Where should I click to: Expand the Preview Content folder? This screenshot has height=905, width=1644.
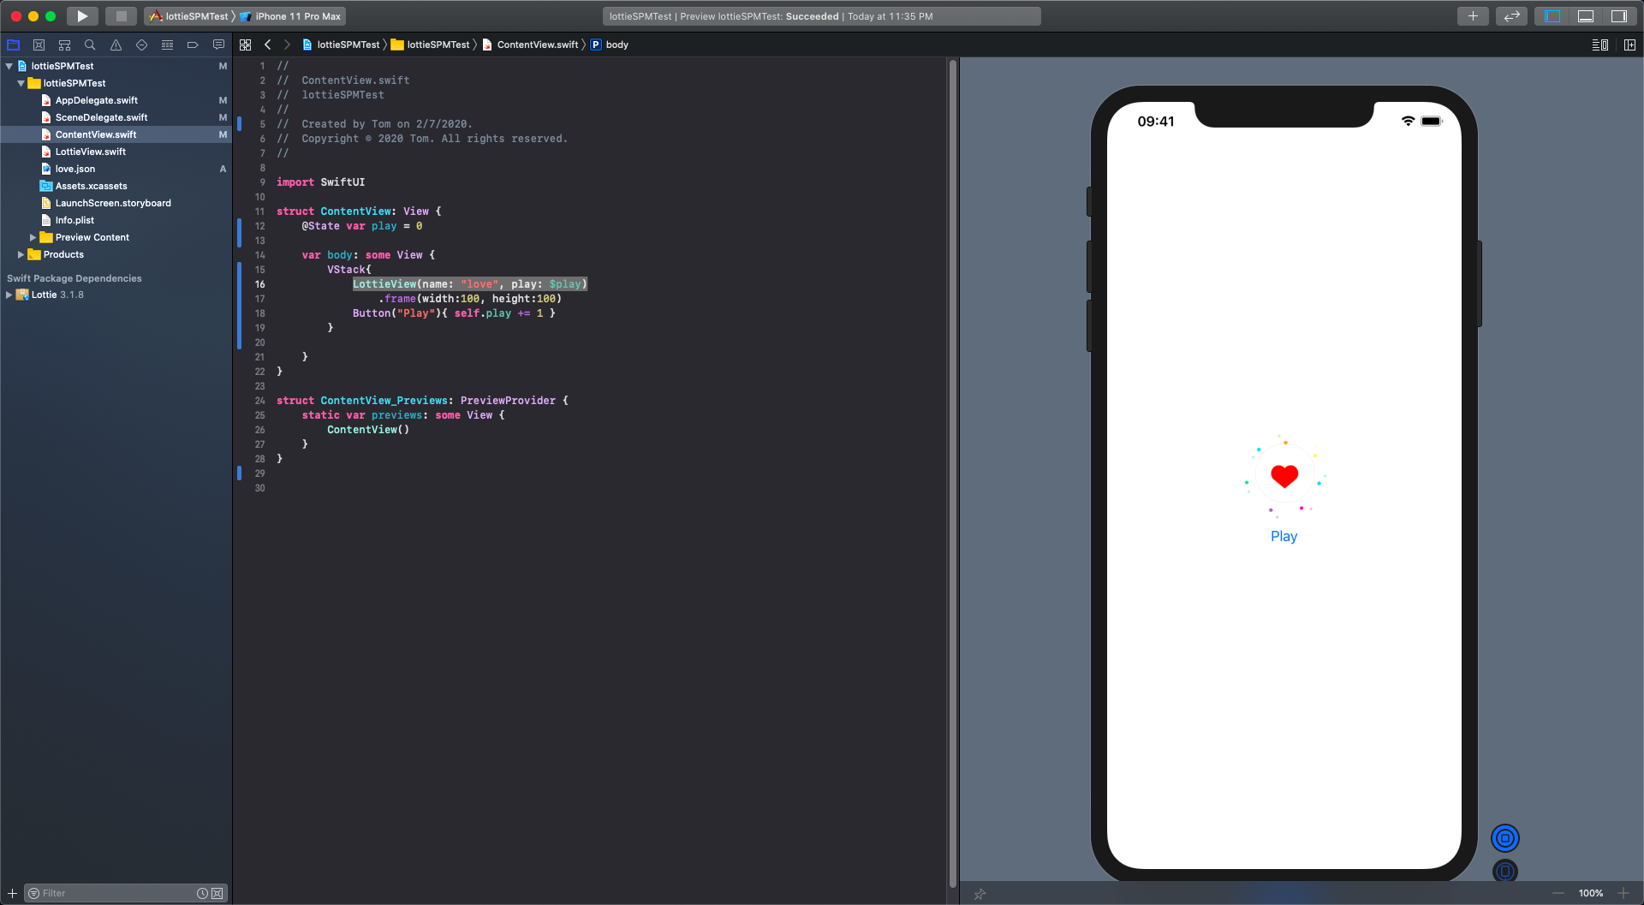point(33,237)
